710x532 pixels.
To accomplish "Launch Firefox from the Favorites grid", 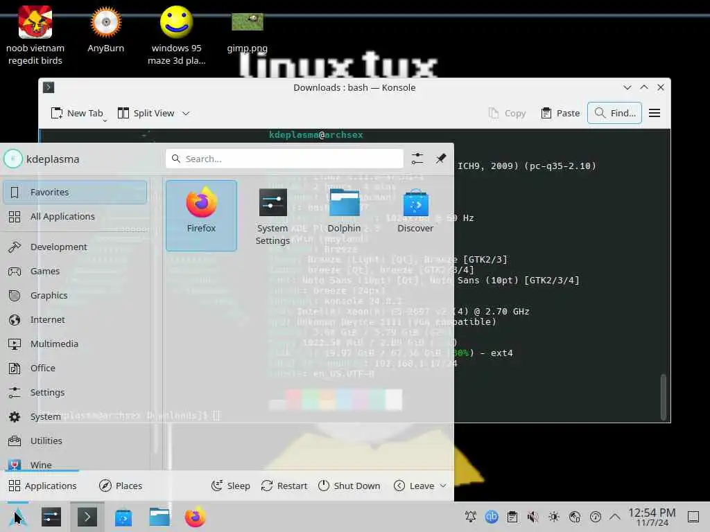I will [201, 215].
